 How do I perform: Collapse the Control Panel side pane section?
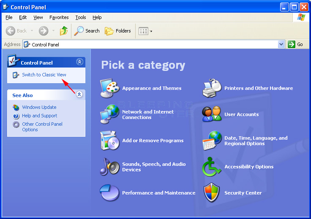[x=79, y=62]
